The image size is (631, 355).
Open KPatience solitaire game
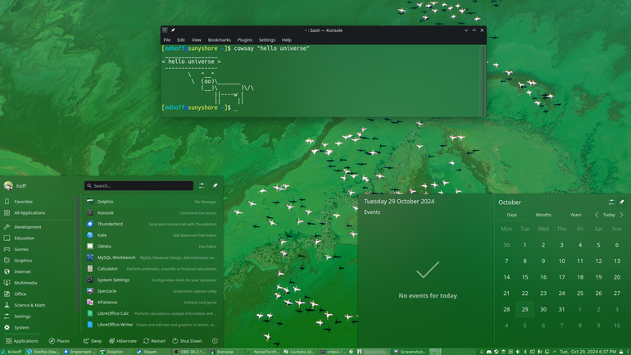click(152, 303)
